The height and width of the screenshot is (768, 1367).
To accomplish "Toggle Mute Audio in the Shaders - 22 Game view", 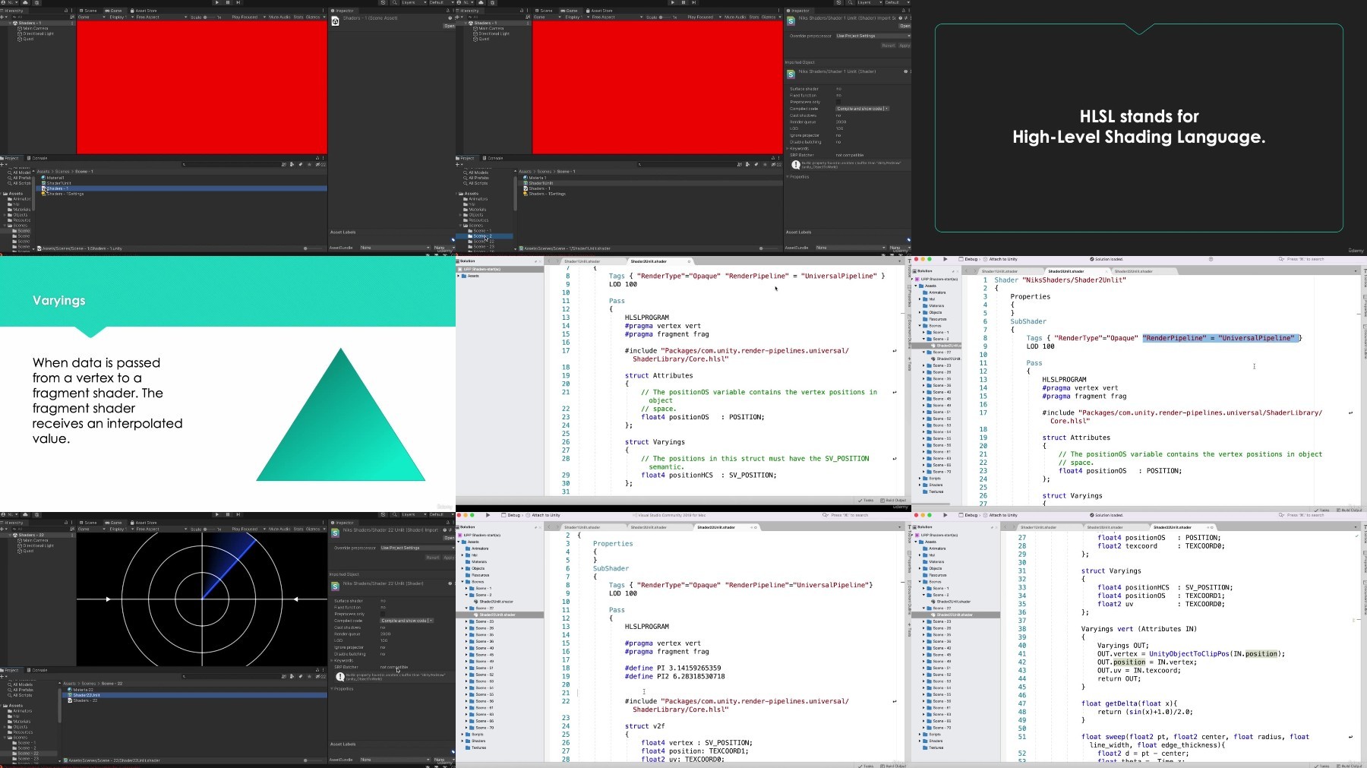I will (x=279, y=529).
